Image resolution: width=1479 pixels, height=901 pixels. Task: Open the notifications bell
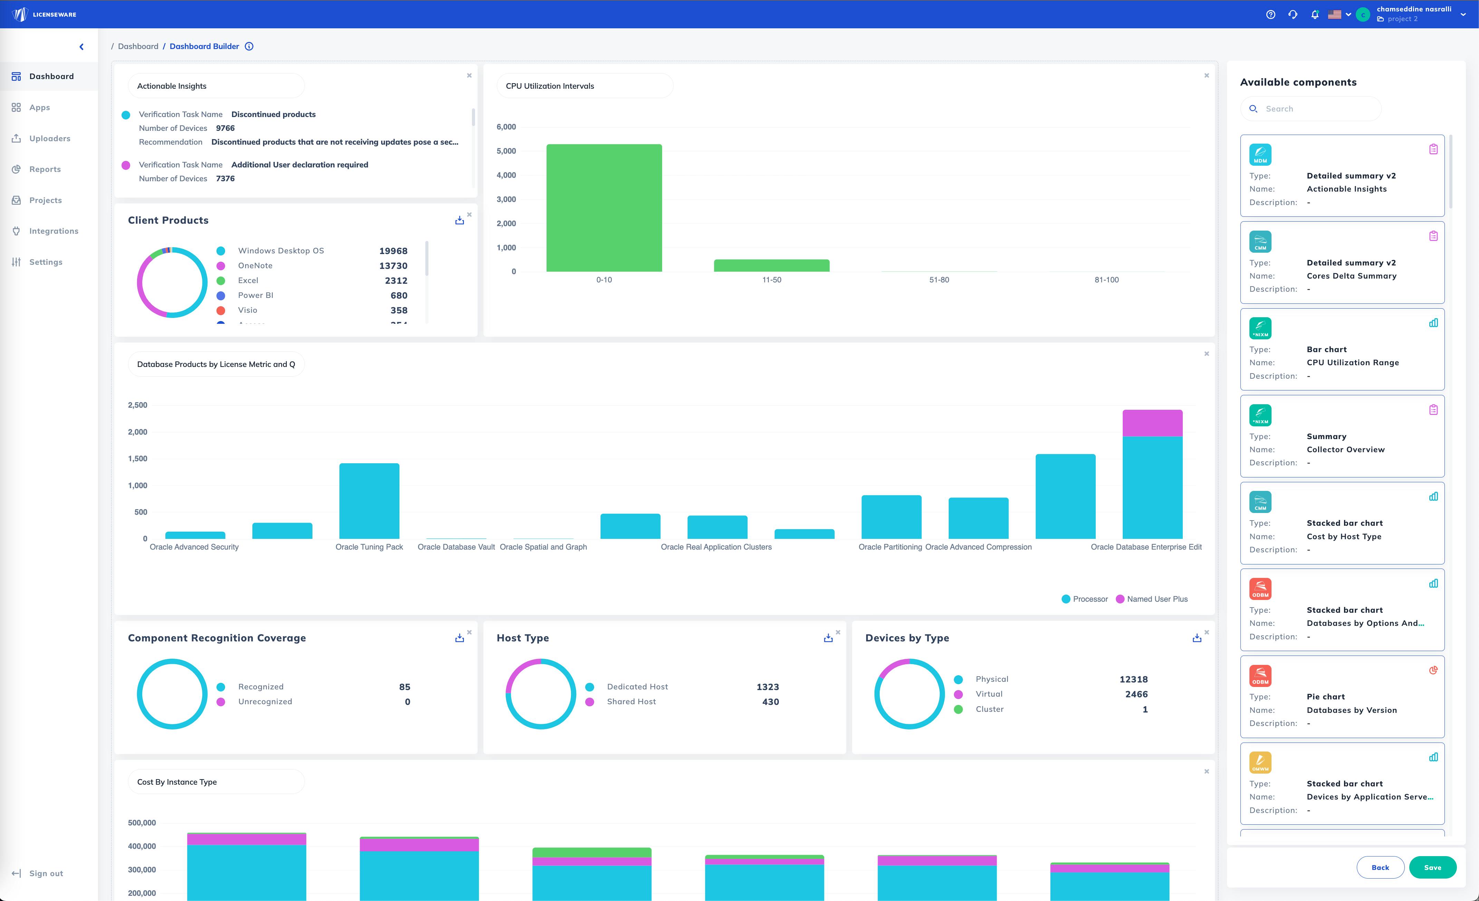pos(1315,14)
